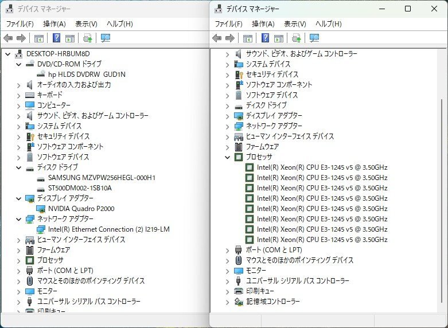Collapse ディスプレイ アダプター node in left window
Screen dimensions: 448x328
click(19, 198)
